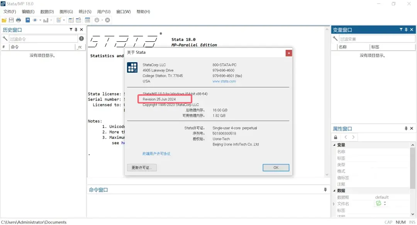This screenshot has height=225, width=417.
Task: Click inside the 命令窗口 command input area
Action: pyautogui.click(x=208, y=206)
